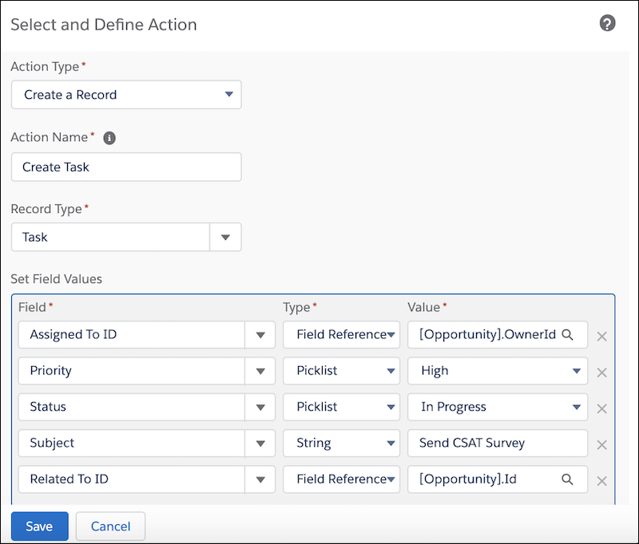Click the Select and Define Action title
The width and height of the screenshot is (639, 544).
tap(104, 25)
